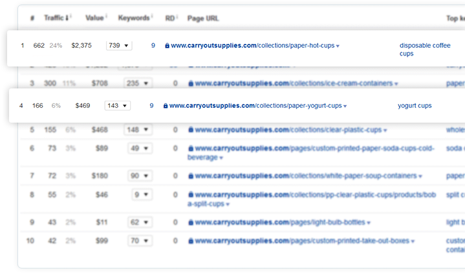Open the light-bulb-bottles page URL
The height and width of the screenshot is (273, 465).
(x=280, y=223)
